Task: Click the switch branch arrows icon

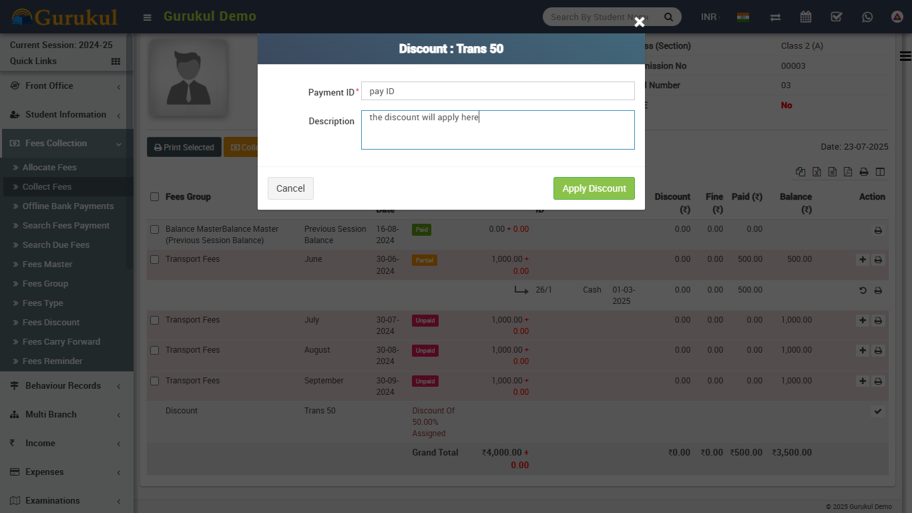Action: (x=775, y=17)
